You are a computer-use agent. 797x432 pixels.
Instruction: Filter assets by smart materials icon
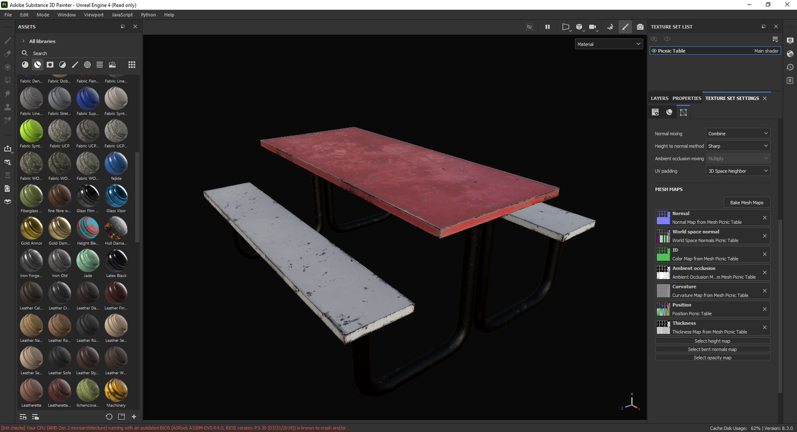pyautogui.click(x=37, y=64)
